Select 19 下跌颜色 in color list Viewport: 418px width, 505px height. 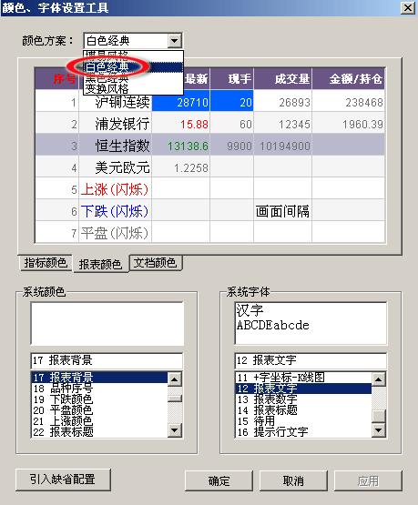click(99, 399)
